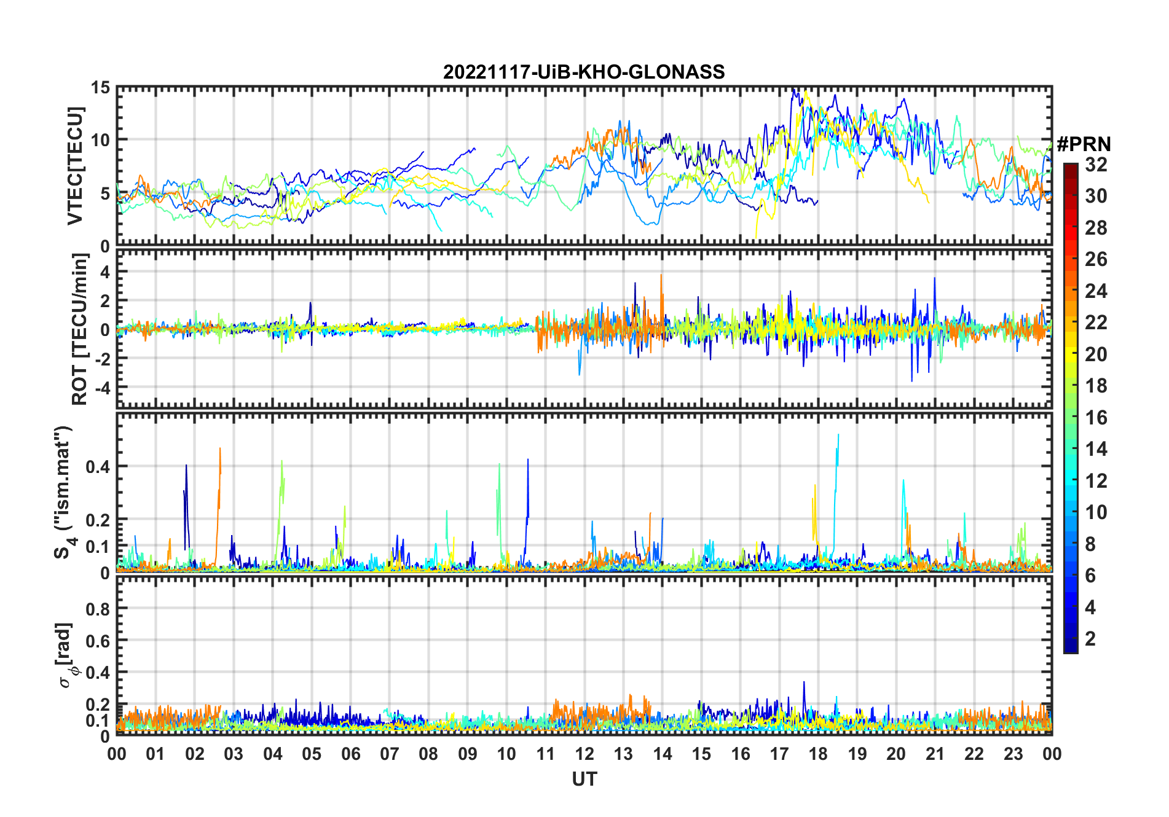Click colorbar tick label 20
Image resolution: width=1169 pixels, height=817 pixels.
coord(1096,354)
